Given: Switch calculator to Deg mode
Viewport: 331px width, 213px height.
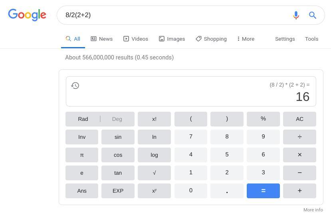Looking at the screenshot, I should [117, 119].
